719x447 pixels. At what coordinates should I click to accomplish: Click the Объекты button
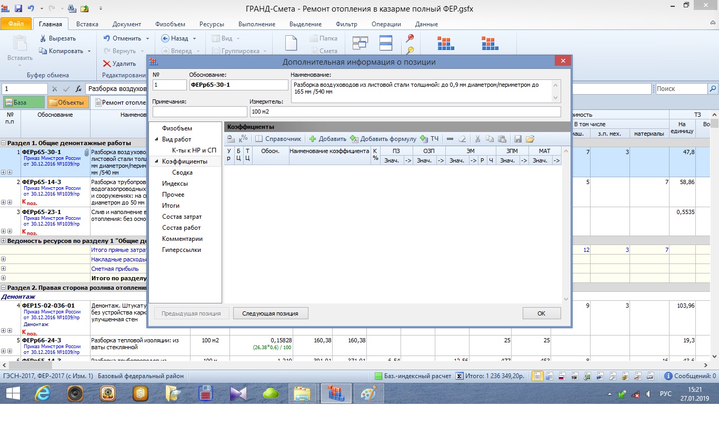68,103
